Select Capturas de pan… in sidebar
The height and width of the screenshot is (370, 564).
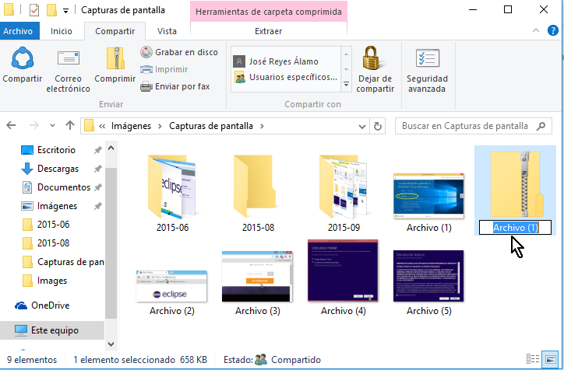click(62, 262)
